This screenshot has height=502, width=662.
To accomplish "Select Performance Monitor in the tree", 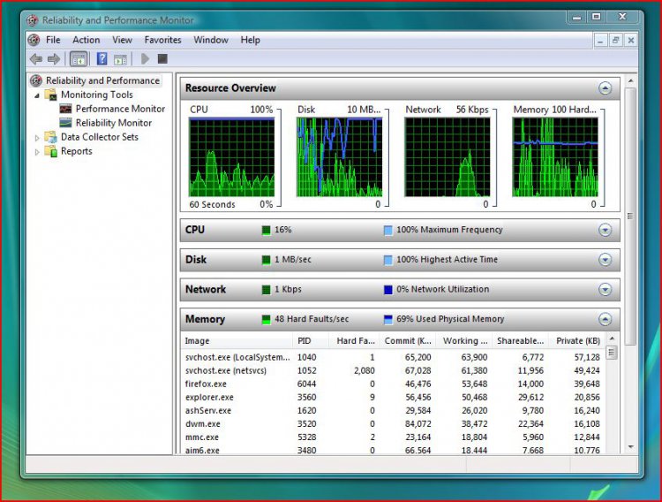I will point(120,109).
